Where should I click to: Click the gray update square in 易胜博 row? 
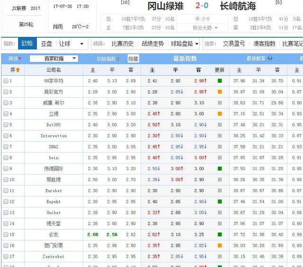(x=220, y=180)
